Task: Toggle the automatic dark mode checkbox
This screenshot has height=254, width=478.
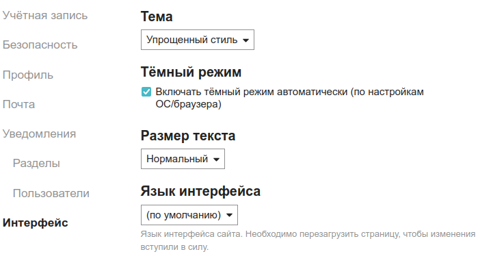Action: pos(146,92)
